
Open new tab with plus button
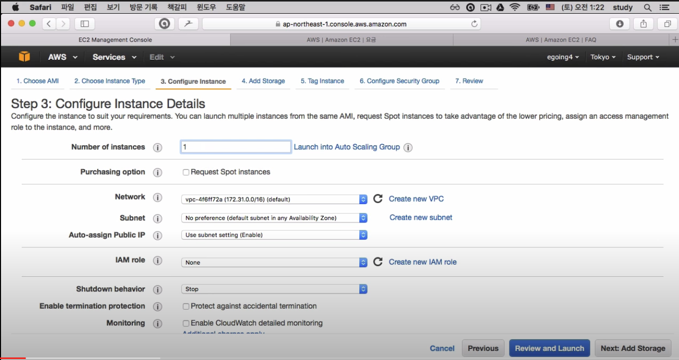pyautogui.click(x=675, y=40)
